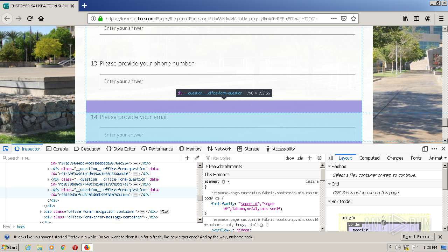Image resolution: width=448 pixels, height=252 pixels.
Task: Activate the element picker tool
Action: pyautogui.click(x=6, y=149)
